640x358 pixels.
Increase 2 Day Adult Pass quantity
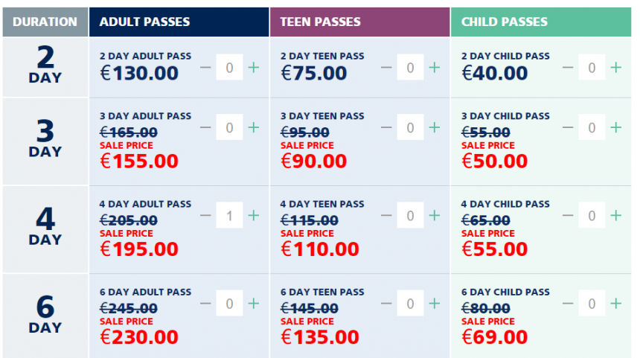tap(254, 67)
